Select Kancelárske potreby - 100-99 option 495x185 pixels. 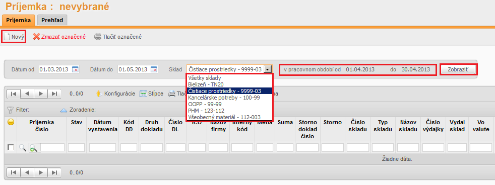(x=229, y=98)
